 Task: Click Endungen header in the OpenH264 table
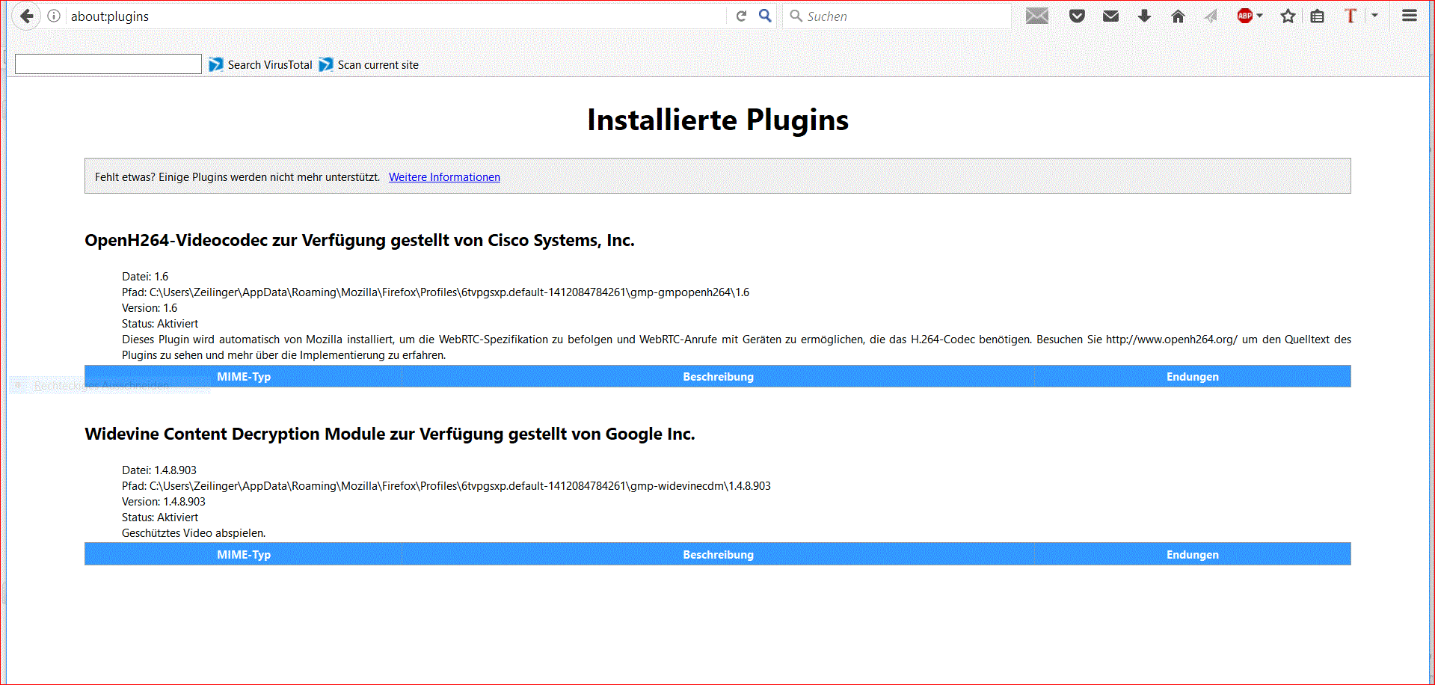1193,377
